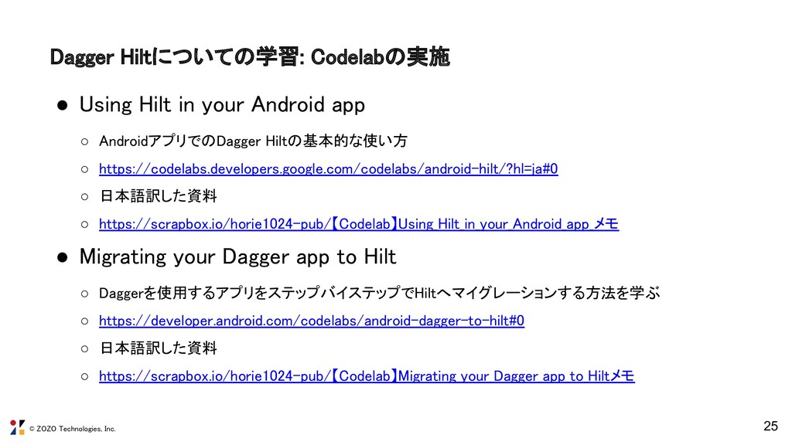Click the first '日本語訳した資料' line under Using Hilt

coord(159,195)
